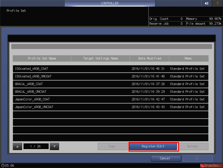Click date 2016/11/01/16:42:47
The image size is (223, 168).
coord(148,99)
